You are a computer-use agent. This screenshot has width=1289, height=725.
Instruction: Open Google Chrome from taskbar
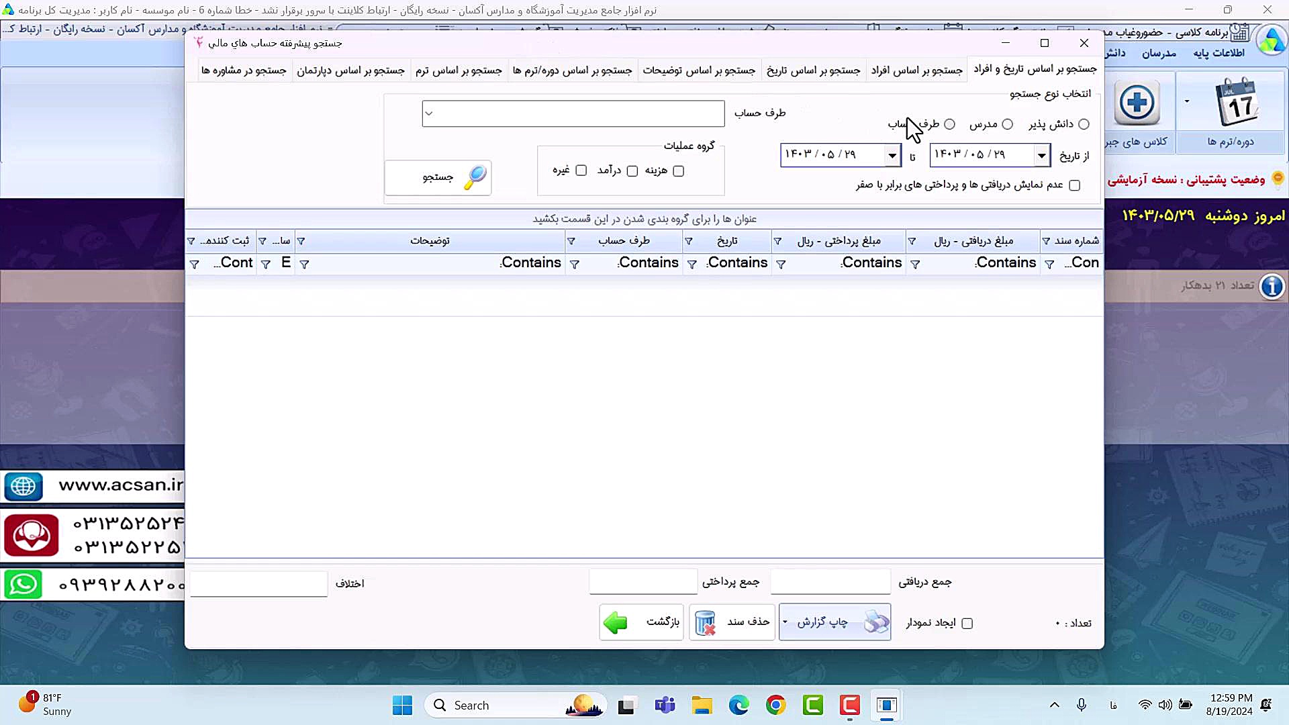click(x=775, y=706)
